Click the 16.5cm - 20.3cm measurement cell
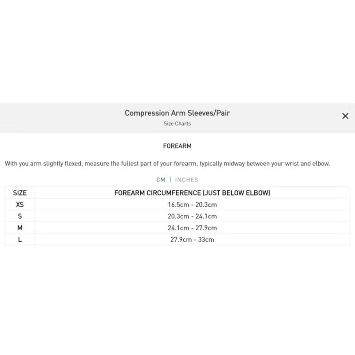Viewport: 355px width, 355px height. pos(192,205)
